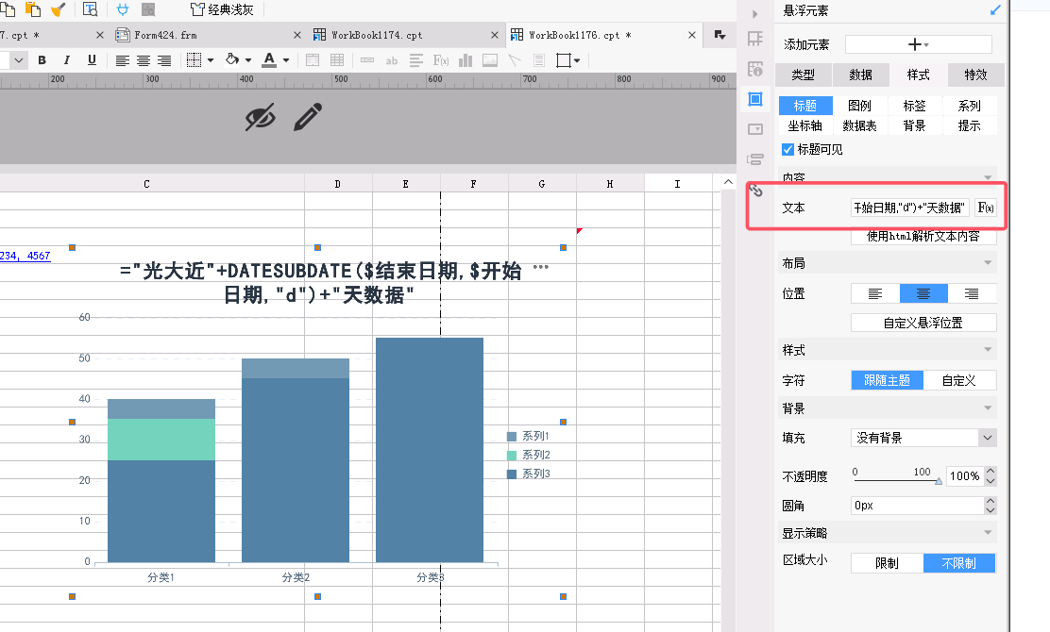
Task: Click the fill color bucket icon
Action: coord(232,59)
